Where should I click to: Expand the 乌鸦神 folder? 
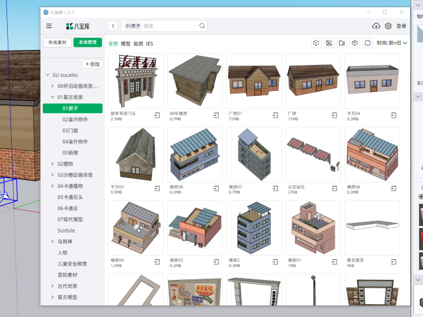[x=53, y=242]
